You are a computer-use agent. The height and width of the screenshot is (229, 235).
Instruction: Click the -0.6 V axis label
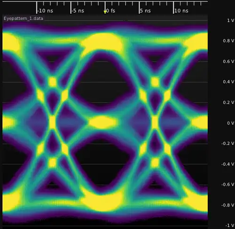point(228,185)
